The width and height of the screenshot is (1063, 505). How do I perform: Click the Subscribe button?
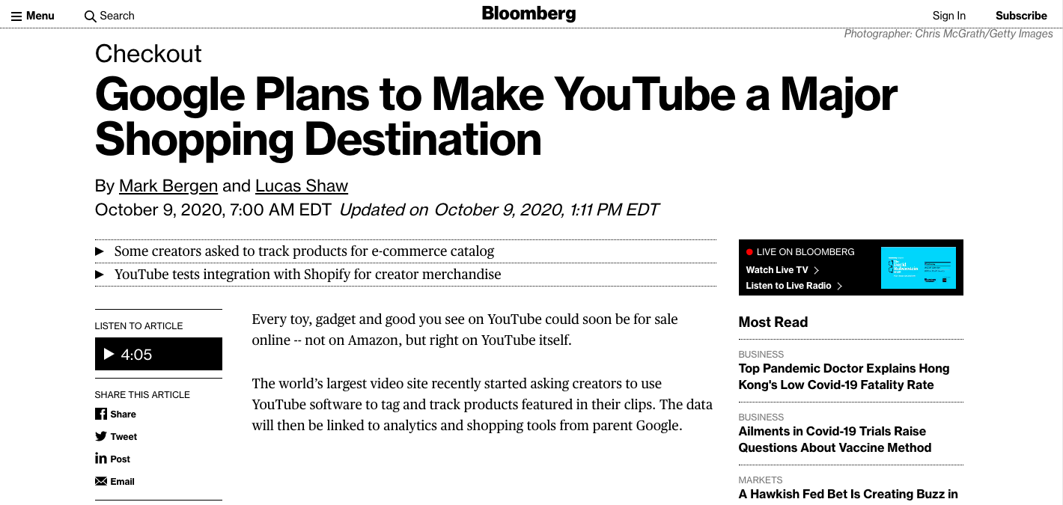point(1021,16)
